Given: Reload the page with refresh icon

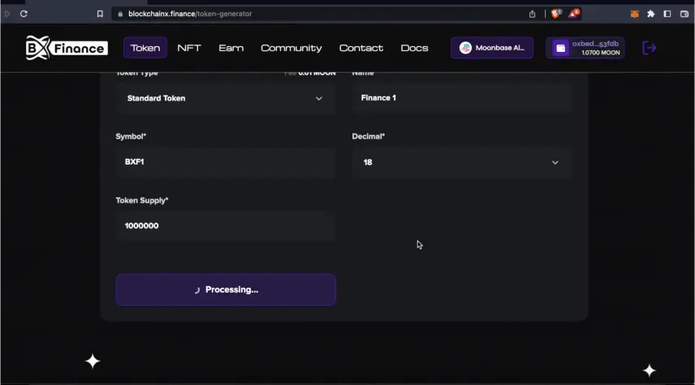Looking at the screenshot, I should (24, 14).
